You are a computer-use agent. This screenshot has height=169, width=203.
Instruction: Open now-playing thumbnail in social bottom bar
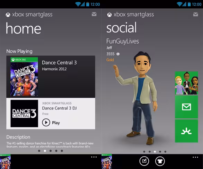click(x=107, y=161)
